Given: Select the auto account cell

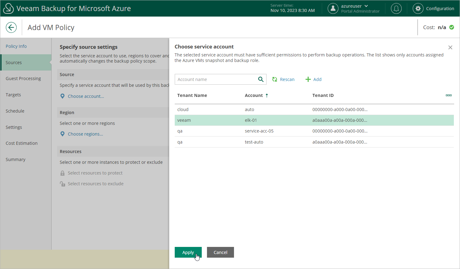Looking at the screenshot, I should (249, 110).
